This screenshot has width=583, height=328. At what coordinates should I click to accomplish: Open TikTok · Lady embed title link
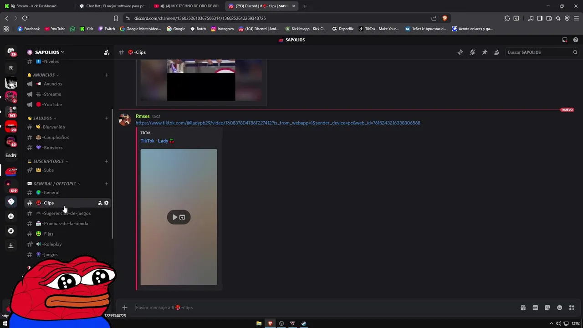pos(157,141)
